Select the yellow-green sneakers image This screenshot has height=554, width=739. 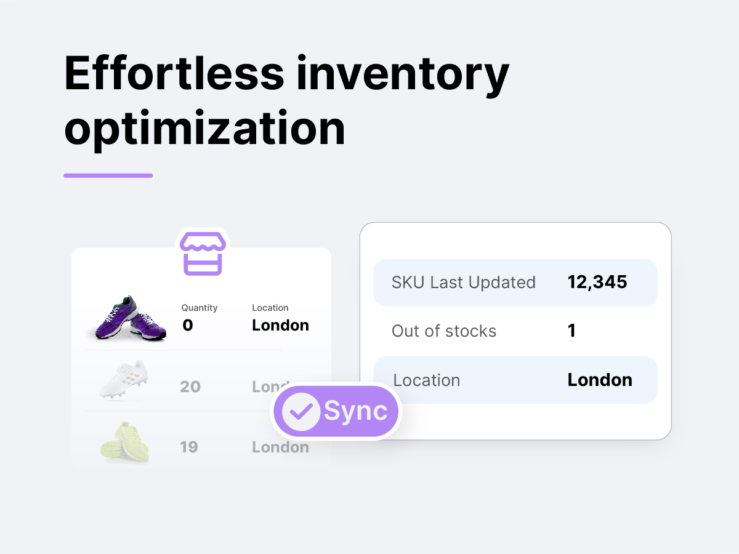pos(124,441)
